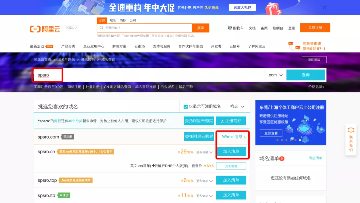Screen dimensions: 360x203
Task: Expand 更多价格 for spsro.top
Action: click(x=204, y=181)
